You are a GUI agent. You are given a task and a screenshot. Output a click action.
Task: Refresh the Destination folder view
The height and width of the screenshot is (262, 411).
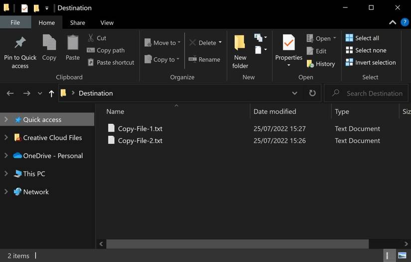(312, 93)
